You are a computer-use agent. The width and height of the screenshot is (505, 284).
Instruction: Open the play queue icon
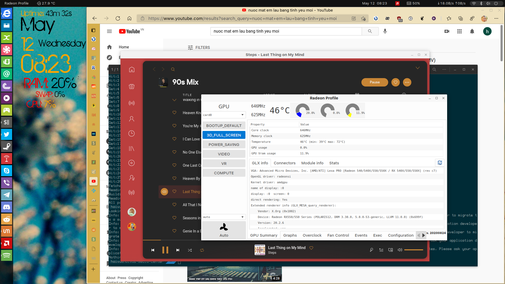(x=381, y=250)
